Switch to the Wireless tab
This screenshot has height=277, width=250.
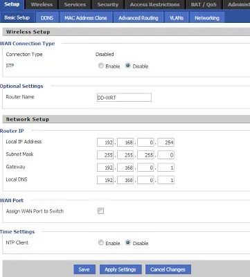pos(42,5)
